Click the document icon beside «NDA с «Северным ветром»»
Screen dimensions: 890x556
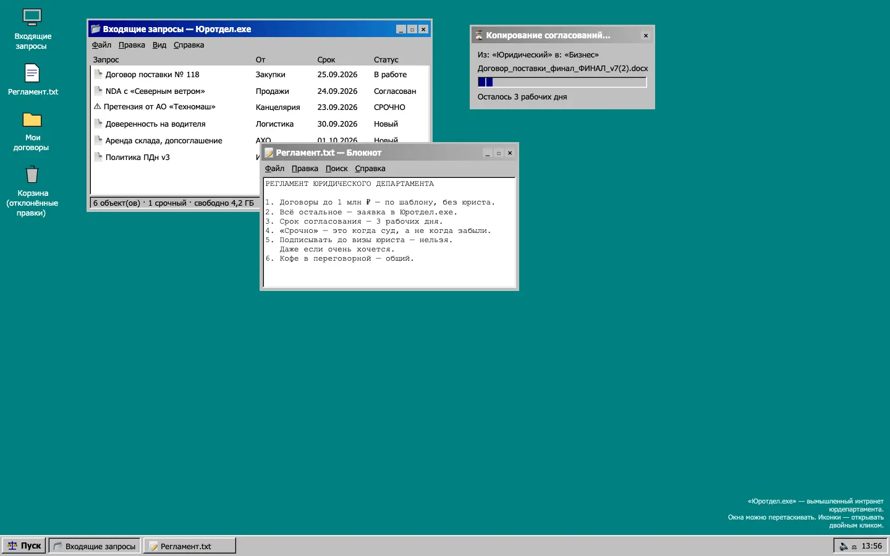click(98, 91)
